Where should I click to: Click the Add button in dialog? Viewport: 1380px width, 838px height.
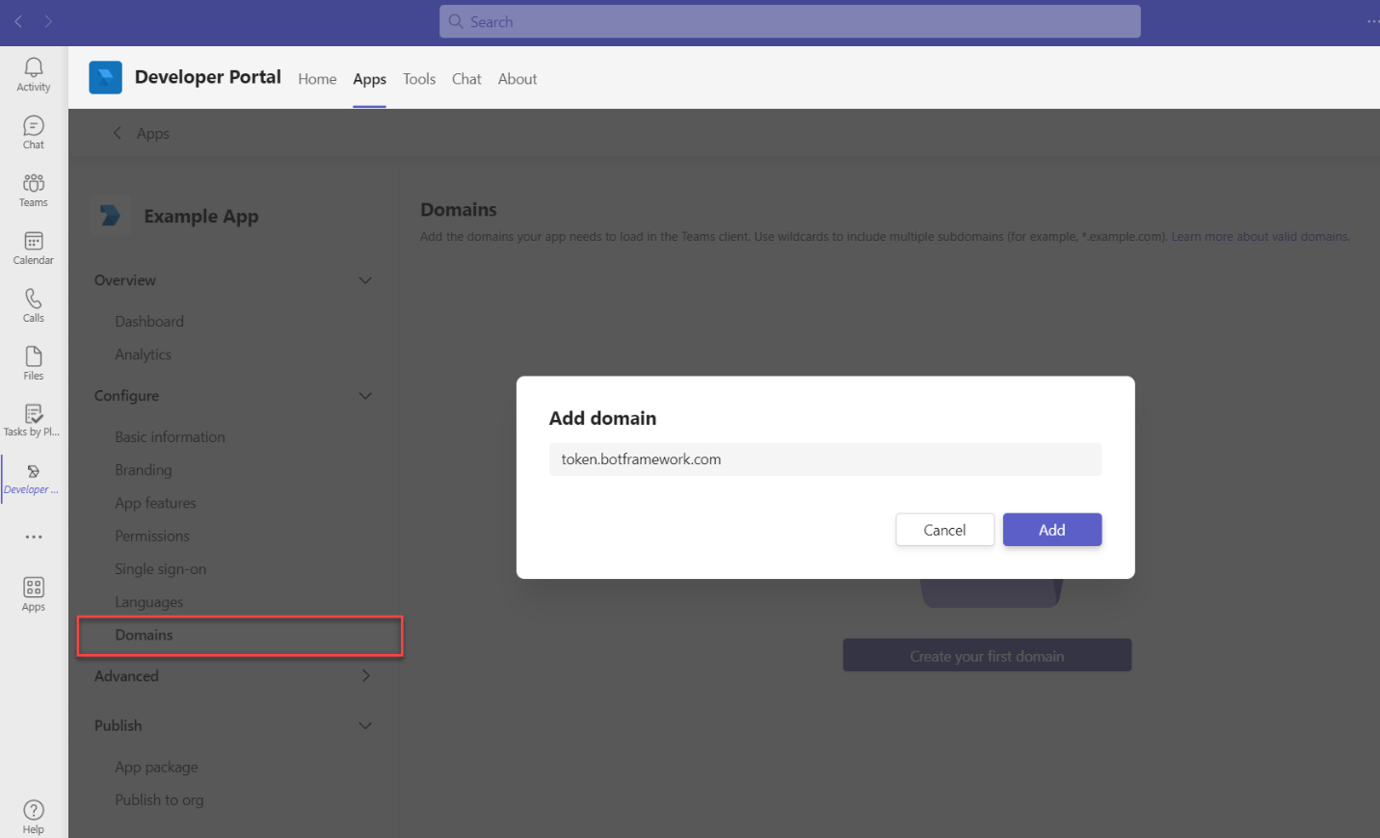1052,530
